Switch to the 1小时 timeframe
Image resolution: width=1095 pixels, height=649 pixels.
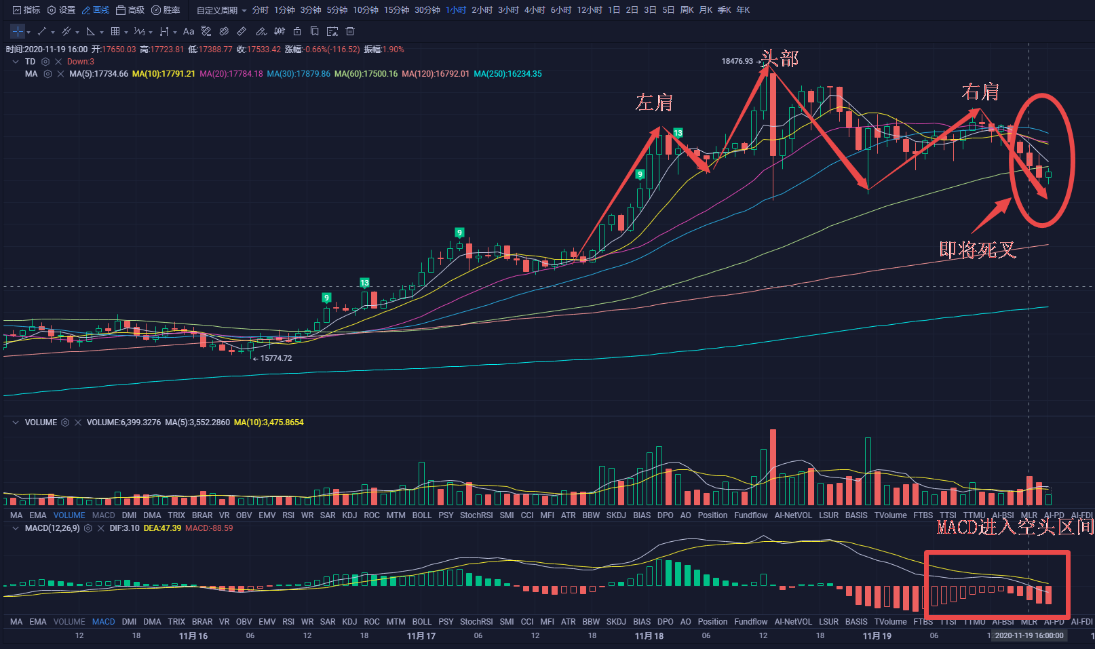[456, 10]
